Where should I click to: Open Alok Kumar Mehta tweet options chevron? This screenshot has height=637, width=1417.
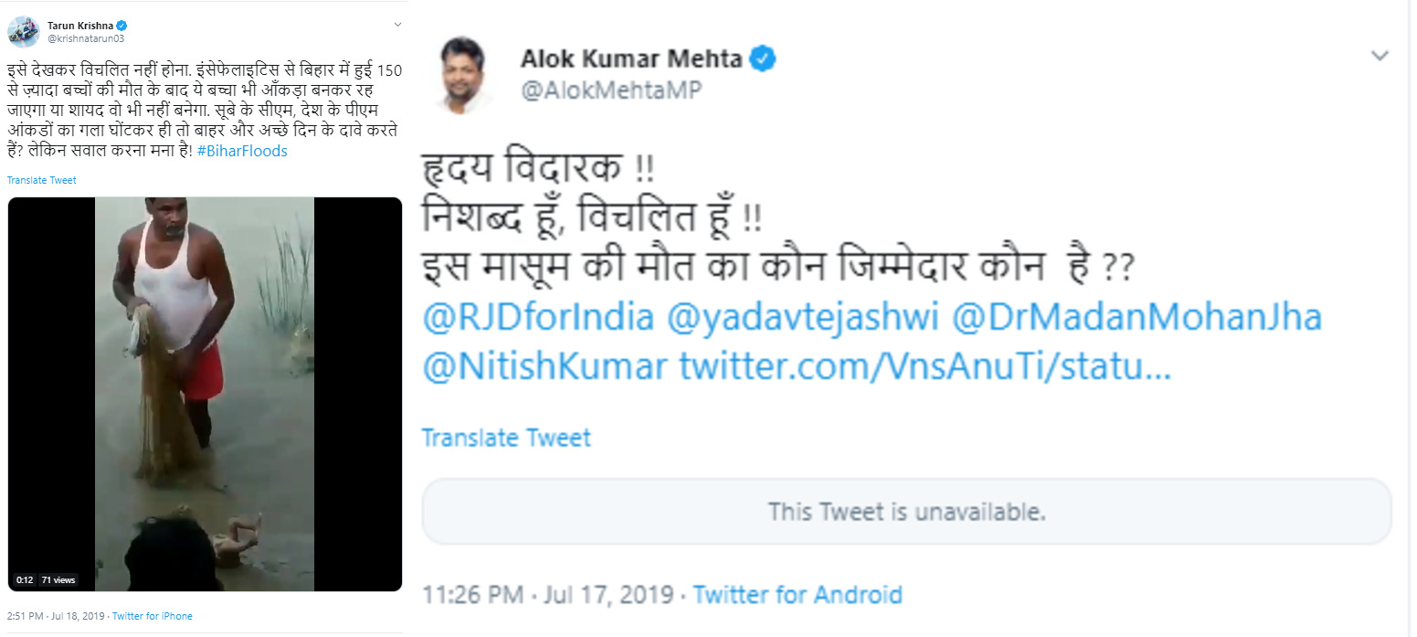click(1380, 57)
